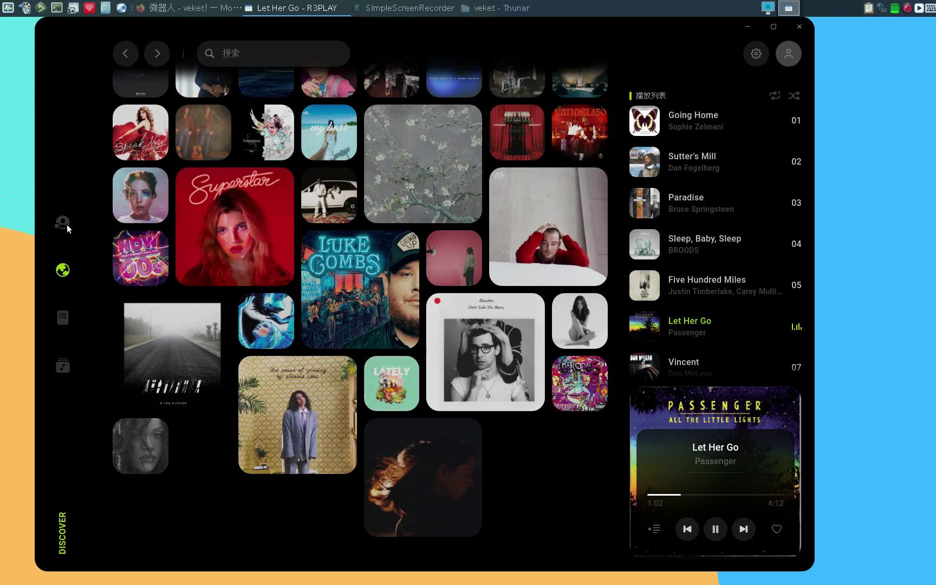
Task: Open the Fantastica album cover
Action: coord(266,133)
